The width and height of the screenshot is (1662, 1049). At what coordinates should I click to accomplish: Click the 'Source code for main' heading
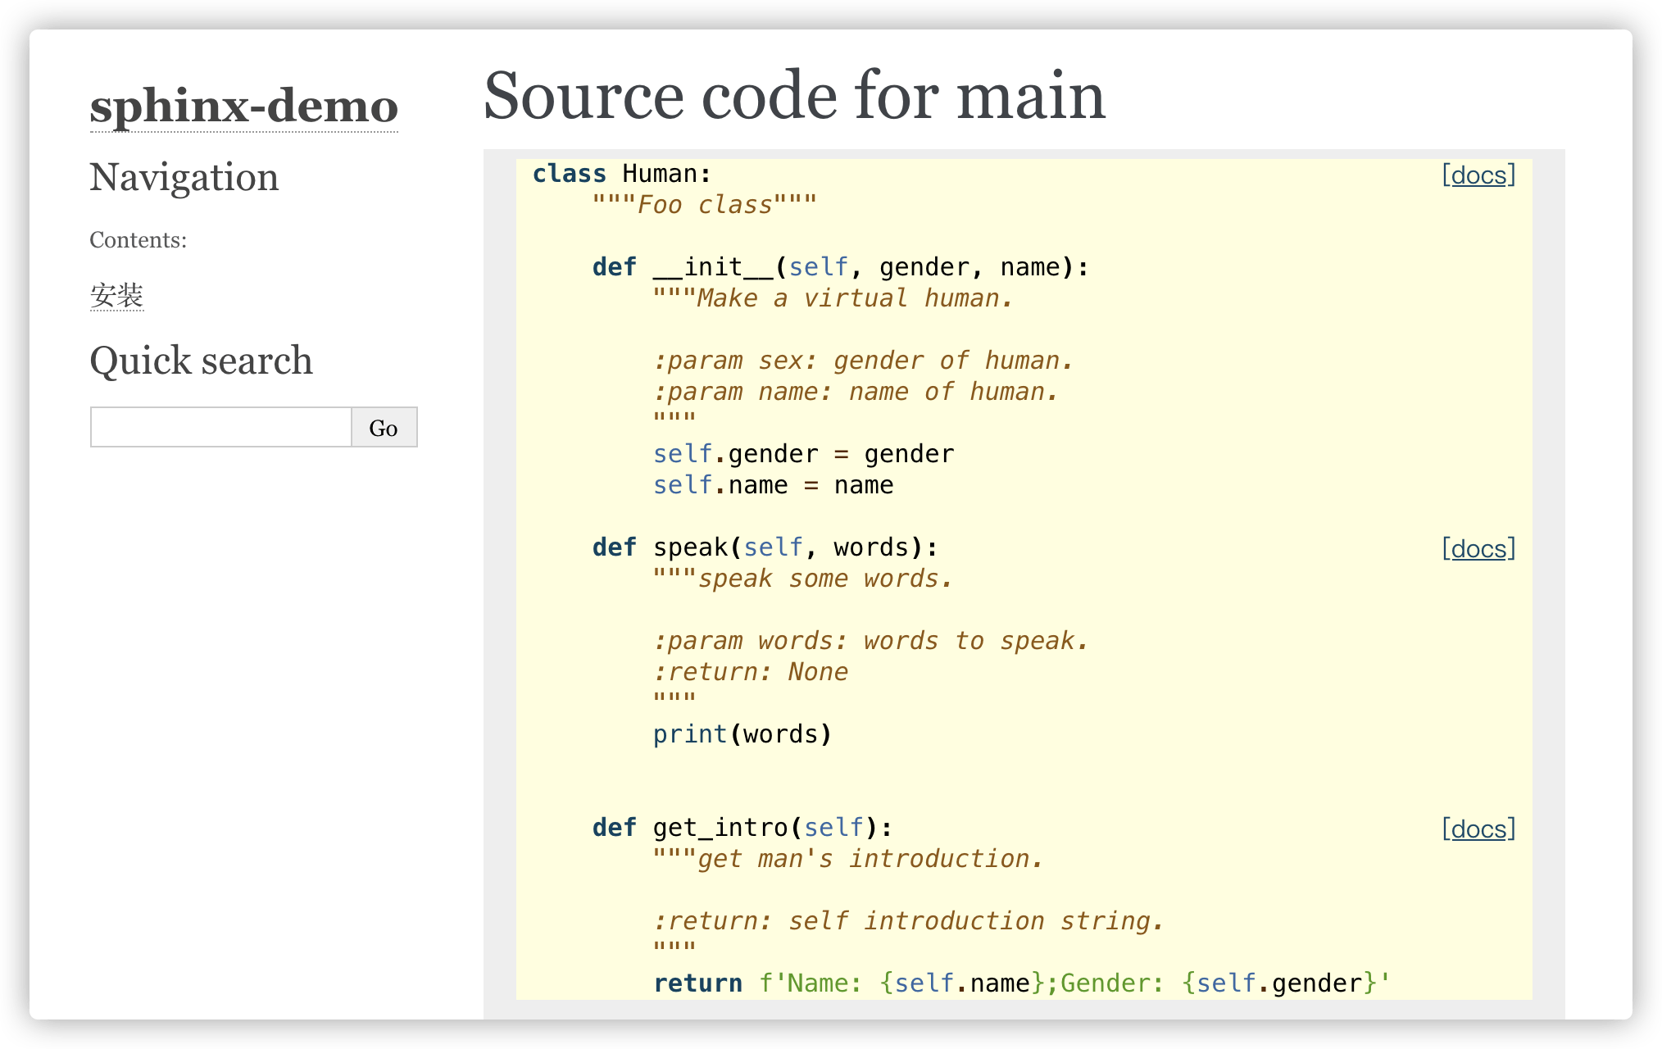pos(794,96)
